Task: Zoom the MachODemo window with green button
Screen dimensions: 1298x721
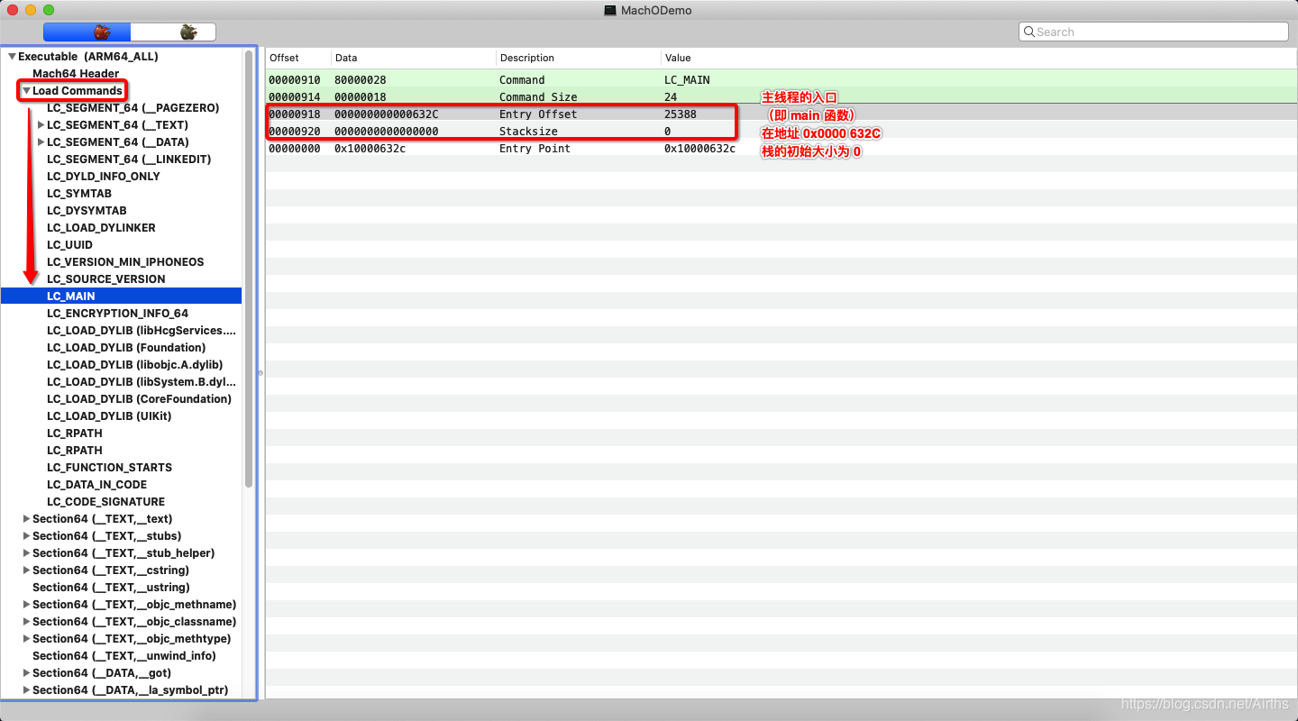Action: click(49, 10)
